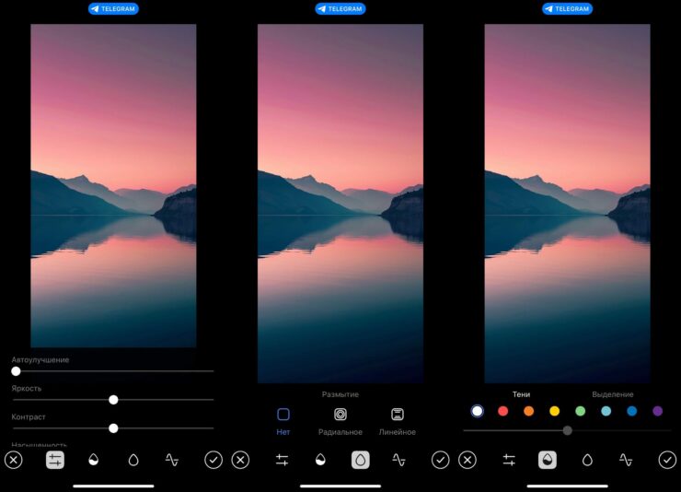
Task: Select the curves tool in the blur screen
Action: click(x=398, y=460)
